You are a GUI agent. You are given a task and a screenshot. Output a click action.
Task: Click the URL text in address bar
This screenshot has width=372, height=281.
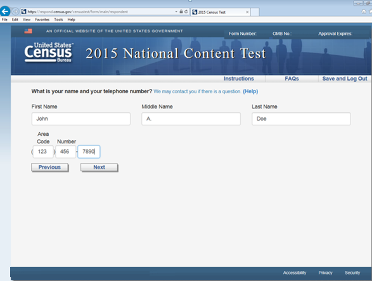coord(77,11)
